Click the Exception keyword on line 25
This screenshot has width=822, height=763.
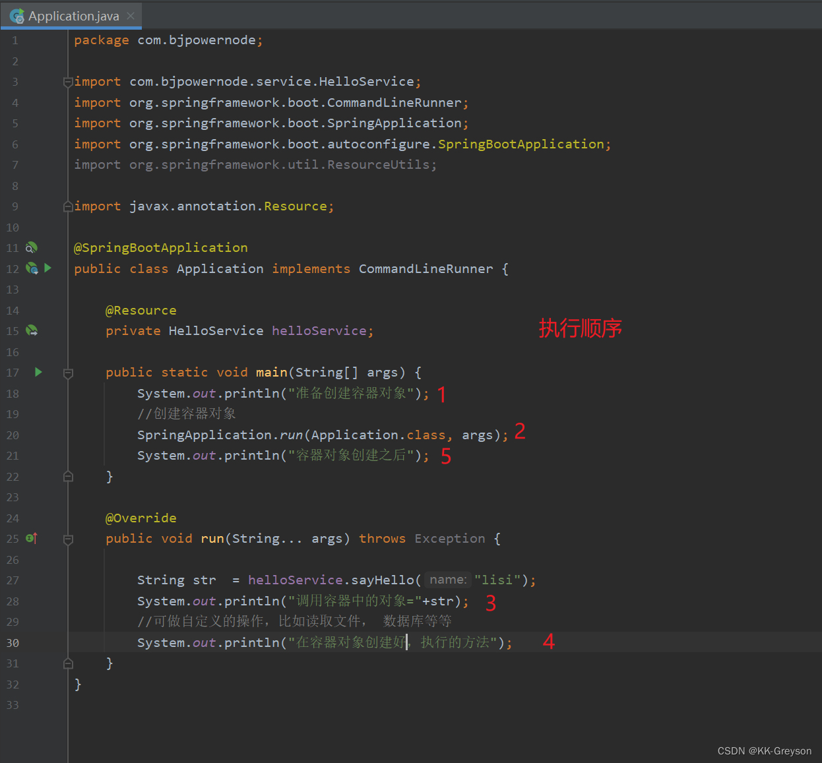(450, 539)
